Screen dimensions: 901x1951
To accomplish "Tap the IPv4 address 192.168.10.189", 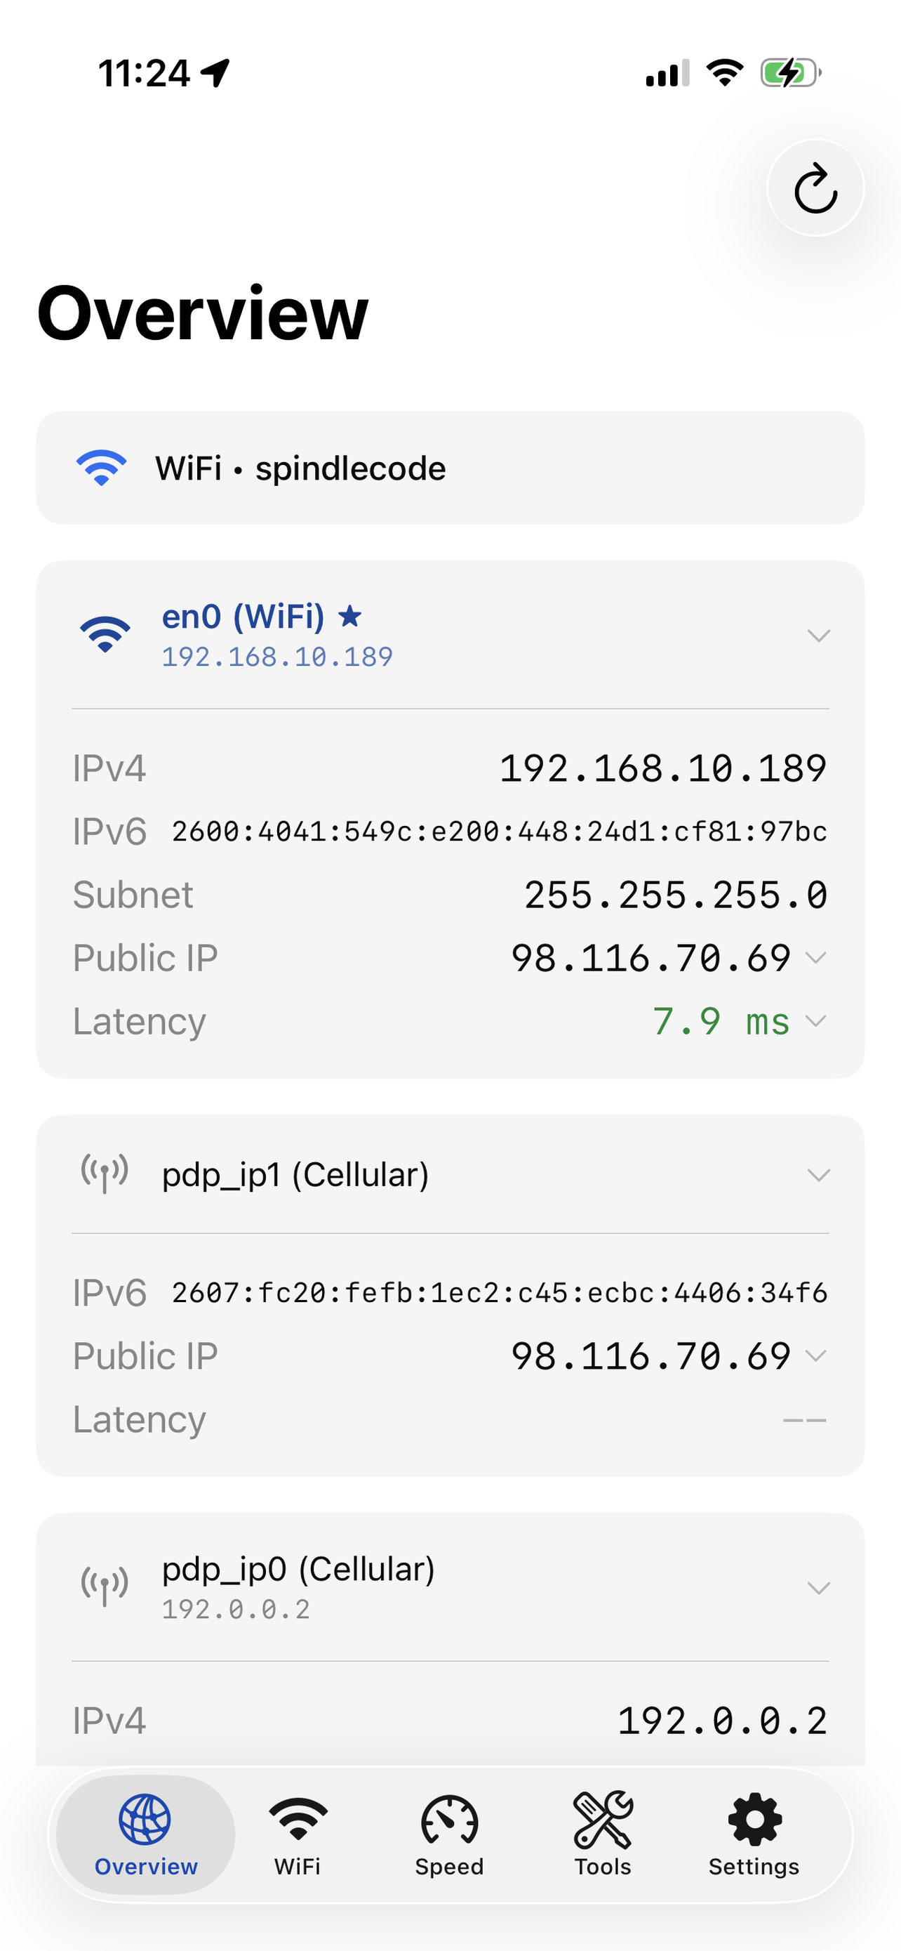I will pos(662,768).
